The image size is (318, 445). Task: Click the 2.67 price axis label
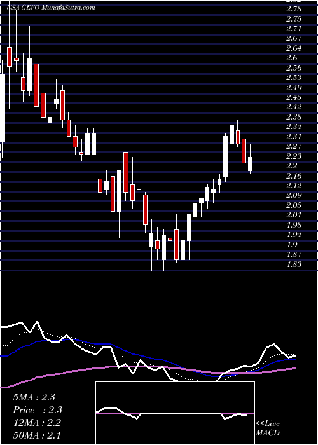coord(294,38)
